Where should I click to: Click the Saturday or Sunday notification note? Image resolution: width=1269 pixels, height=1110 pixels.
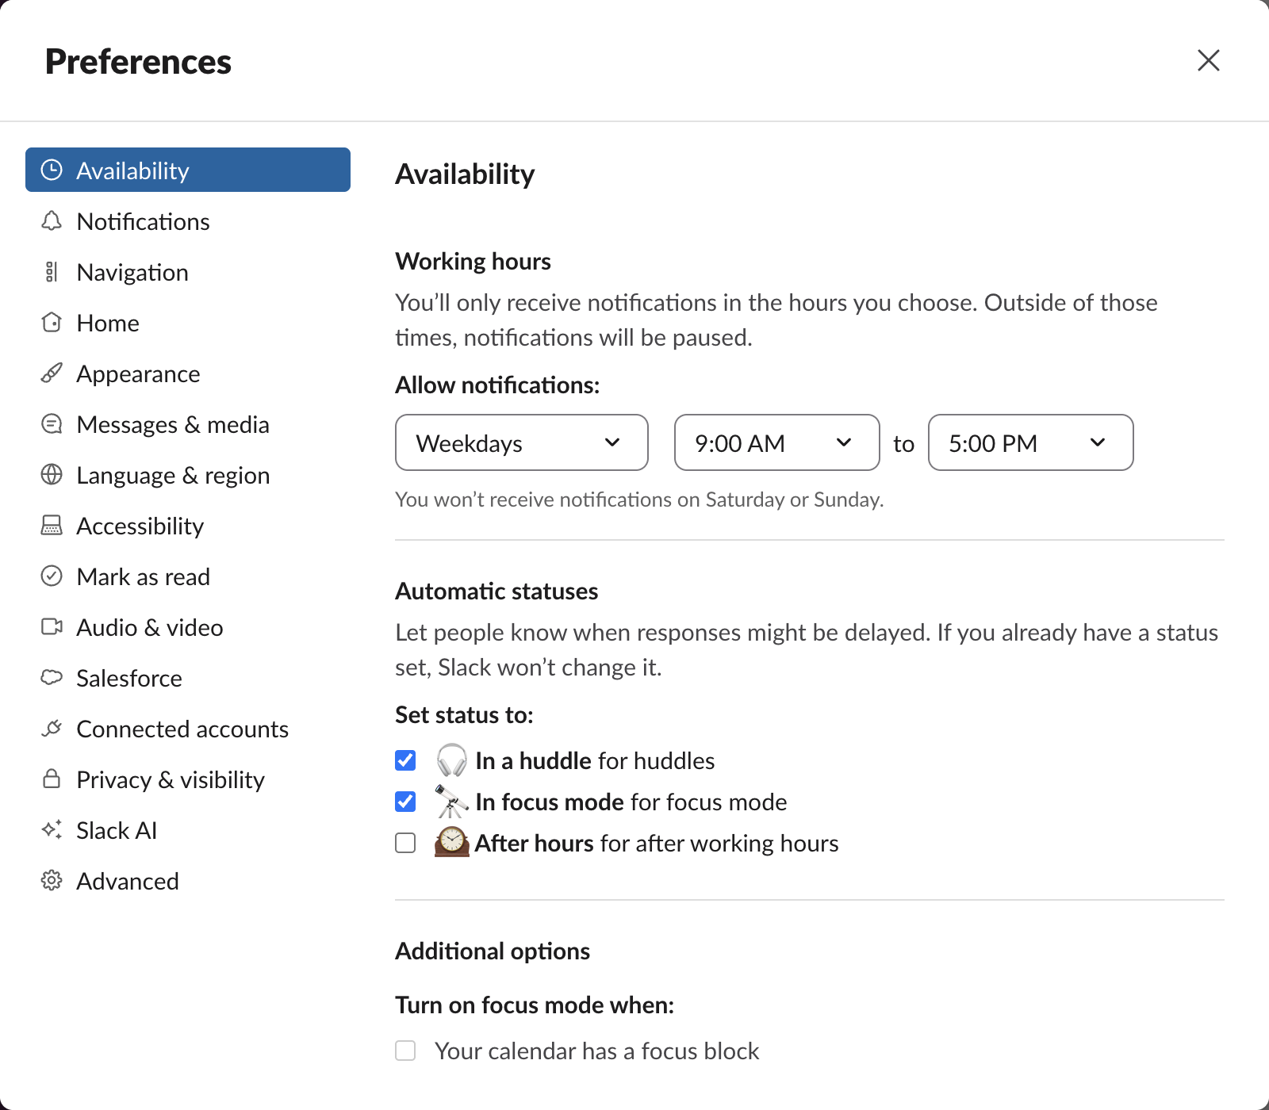tap(639, 499)
